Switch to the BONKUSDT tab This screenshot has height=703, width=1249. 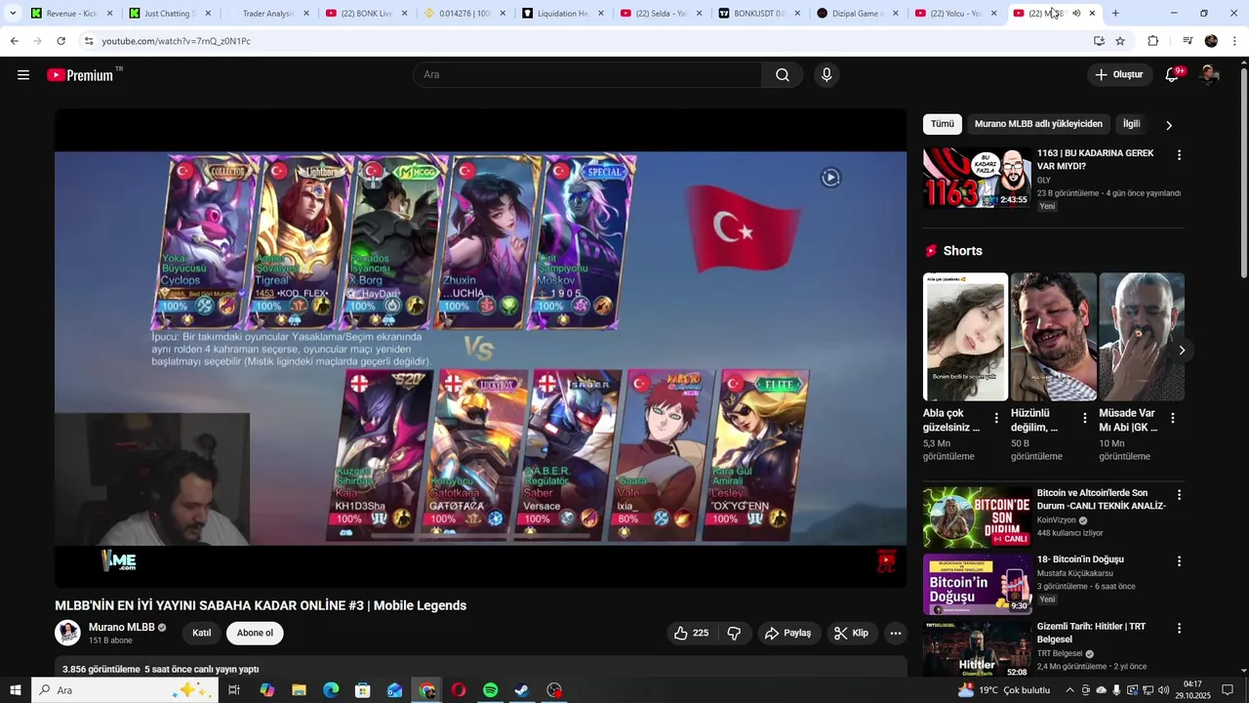click(761, 13)
